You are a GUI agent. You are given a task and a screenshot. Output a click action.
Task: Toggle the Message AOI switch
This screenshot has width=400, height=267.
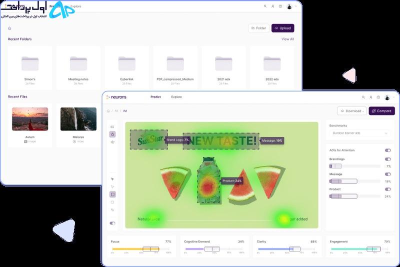click(x=388, y=174)
